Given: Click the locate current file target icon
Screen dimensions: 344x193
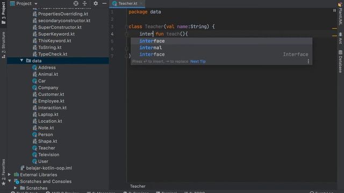Looking at the screenshot, I should tap(76, 4).
